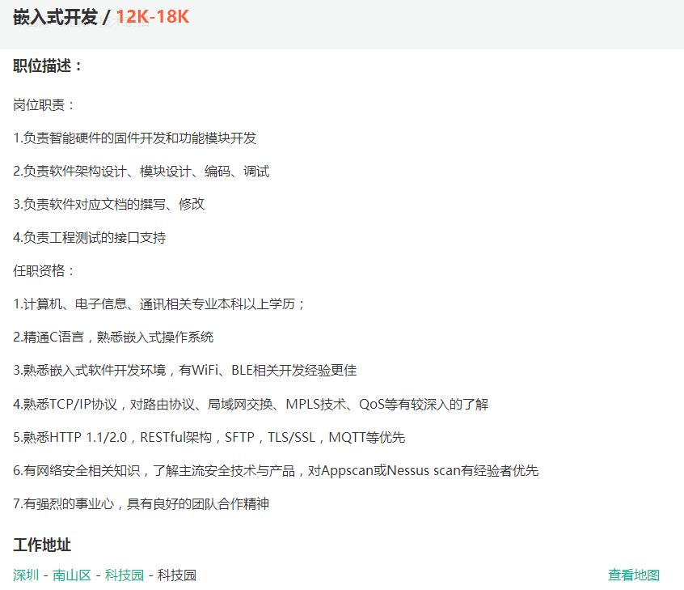Open the green 科技园 link
This screenshot has width=684, height=590.
[125, 575]
